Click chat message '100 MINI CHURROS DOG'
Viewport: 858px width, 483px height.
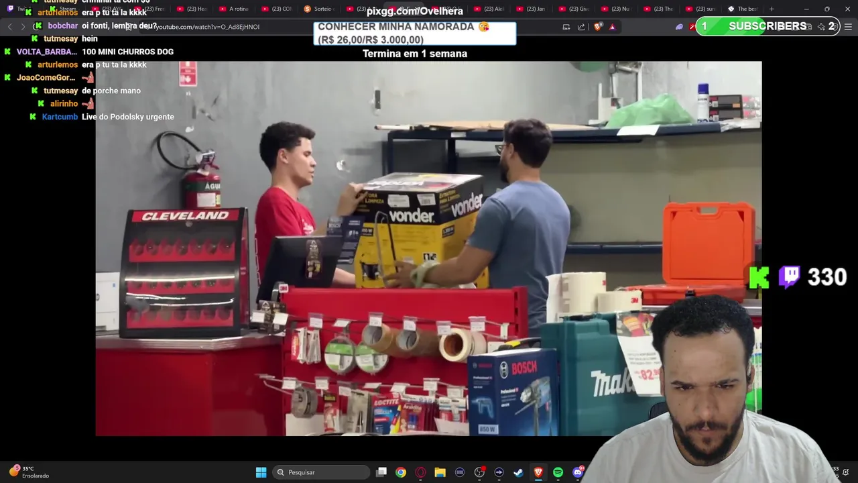[127, 52]
